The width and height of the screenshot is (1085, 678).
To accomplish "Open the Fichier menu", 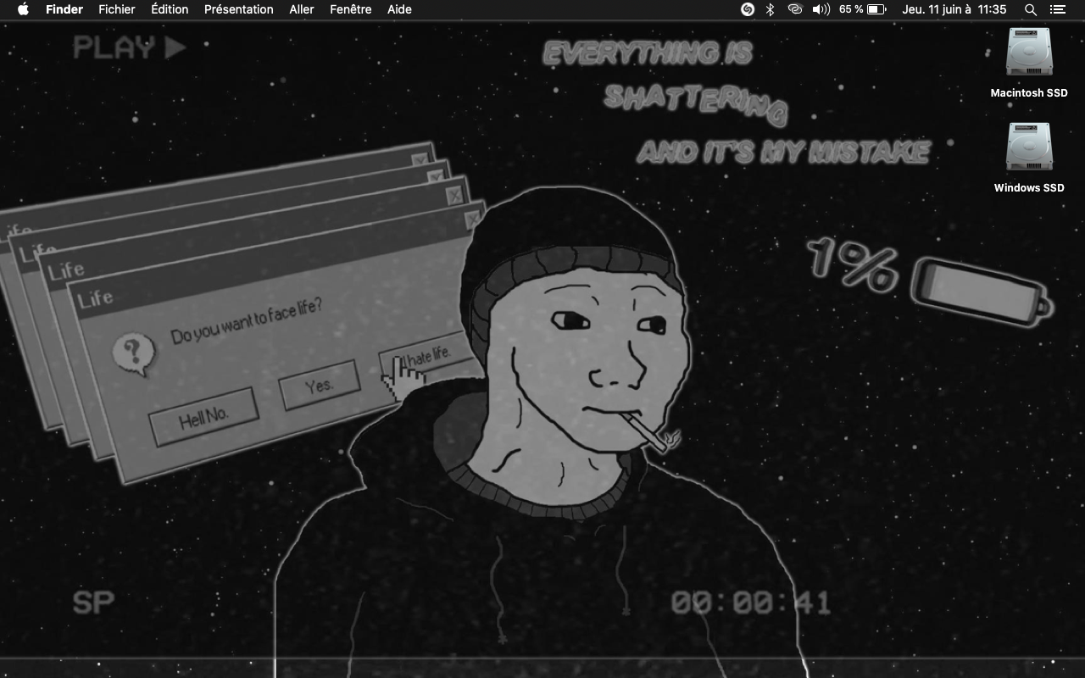I will tap(117, 9).
